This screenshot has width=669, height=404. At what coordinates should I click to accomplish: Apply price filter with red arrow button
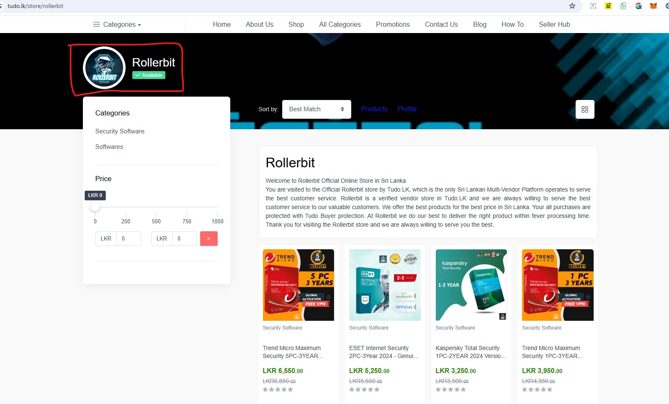pos(209,238)
